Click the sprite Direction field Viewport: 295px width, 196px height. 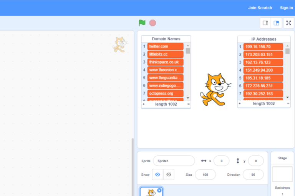(253, 175)
